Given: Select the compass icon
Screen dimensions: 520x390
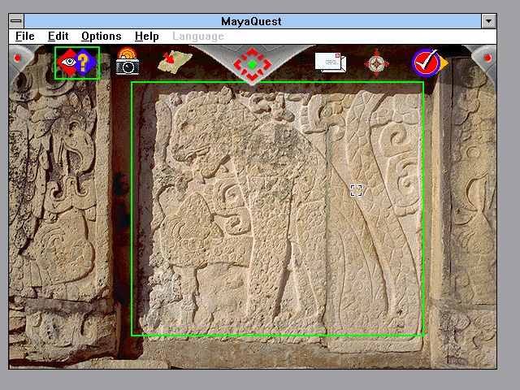Looking at the screenshot, I should point(376,63).
